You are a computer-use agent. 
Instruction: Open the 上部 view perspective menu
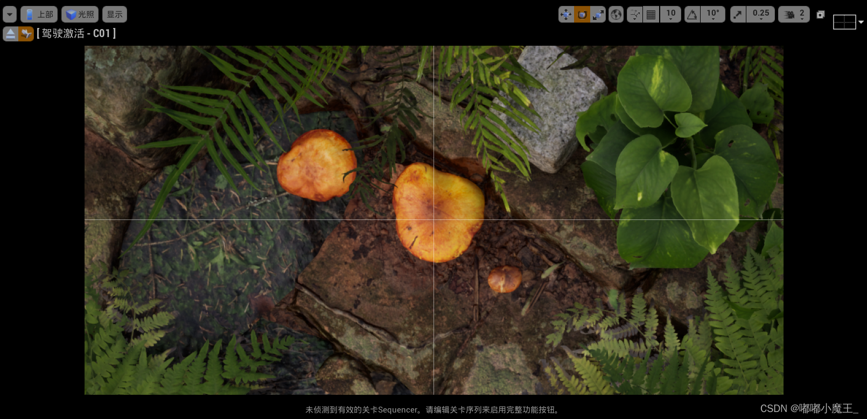pos(39,15)
